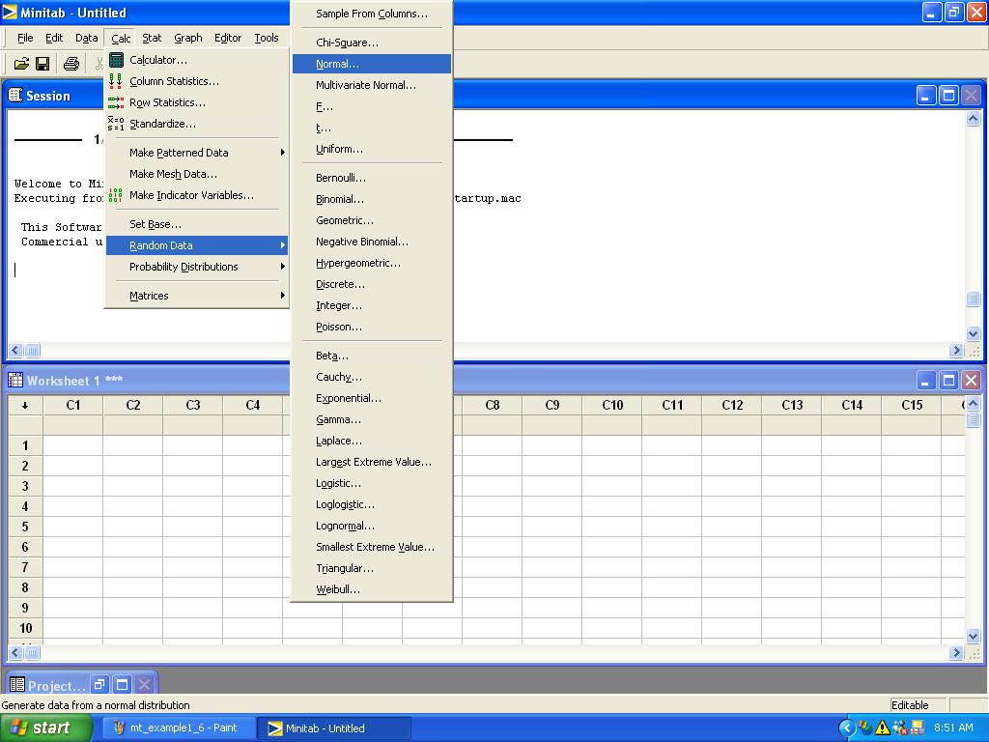Open Calculator from the Calc menu
Screen dimensions: 989x742
(x=158, y=60)
